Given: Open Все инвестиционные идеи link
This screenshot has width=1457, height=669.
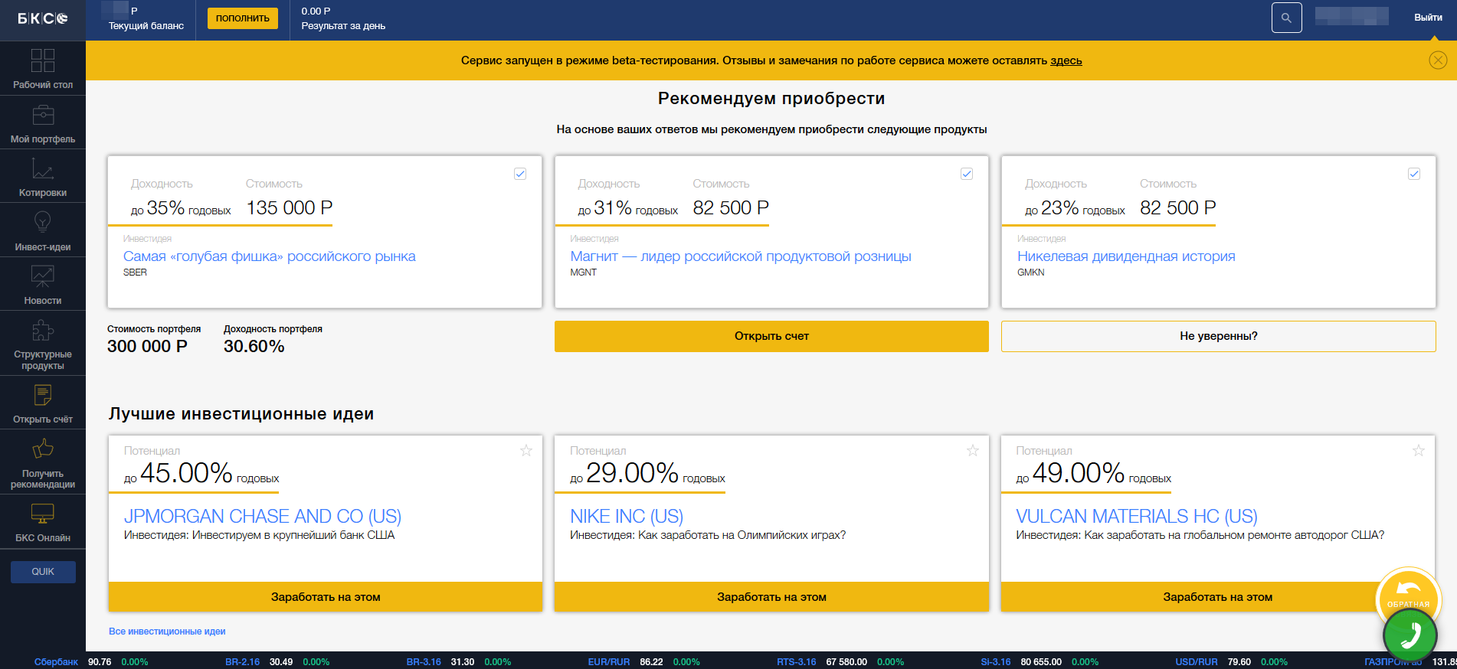Looking at the screenshot, I should click(167, 631).
